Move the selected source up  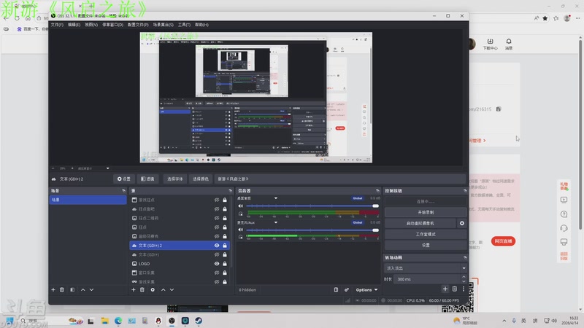163,289
